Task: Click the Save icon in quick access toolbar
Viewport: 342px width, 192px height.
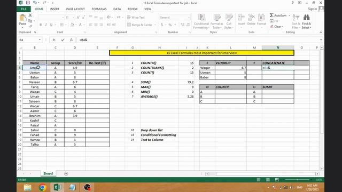Action: [28, 3]
